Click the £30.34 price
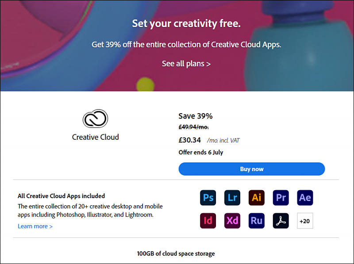Viewport: 354px width, 264px height. click(x=190, y=140)
